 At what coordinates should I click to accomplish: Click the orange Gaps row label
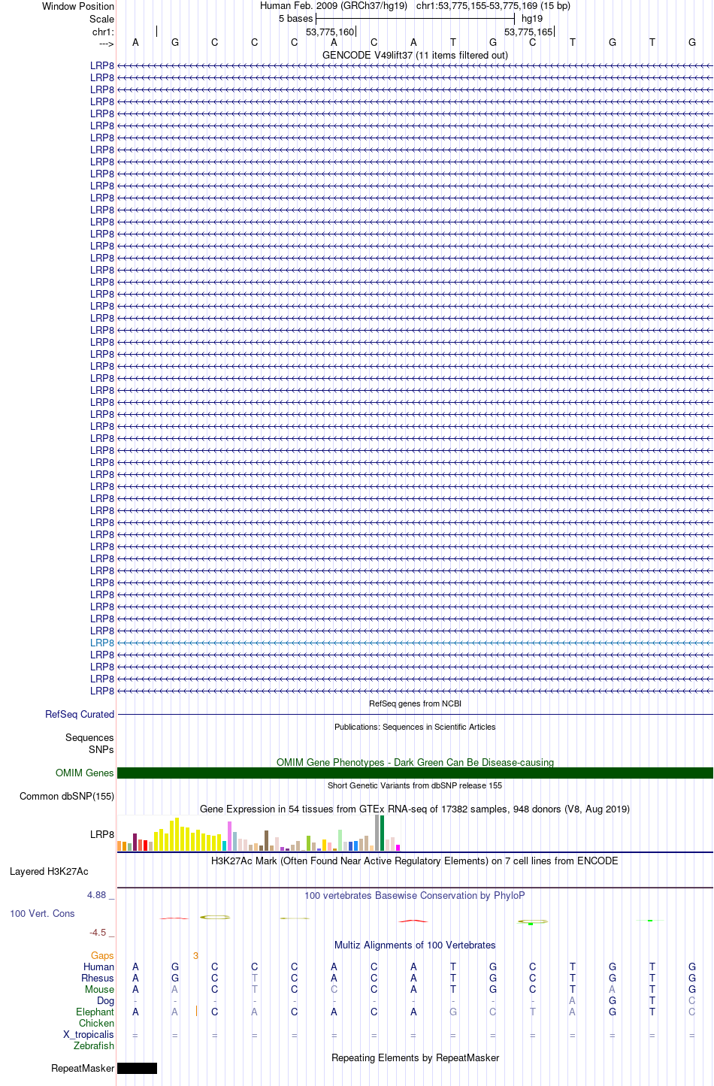tap(102, 956)
